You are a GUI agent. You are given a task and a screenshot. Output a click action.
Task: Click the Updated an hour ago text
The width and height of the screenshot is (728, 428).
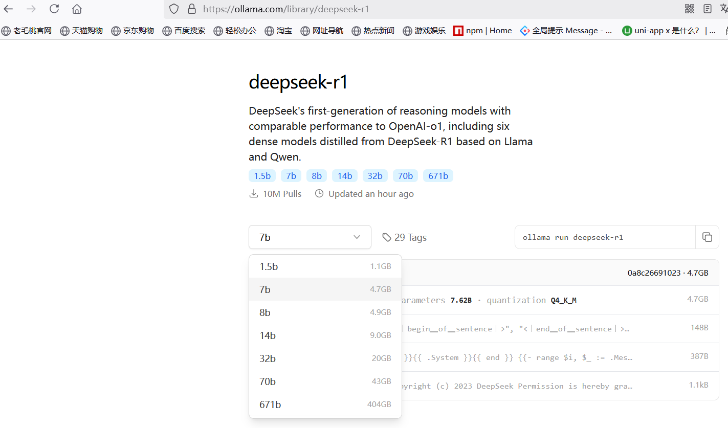tap(371, 194)
